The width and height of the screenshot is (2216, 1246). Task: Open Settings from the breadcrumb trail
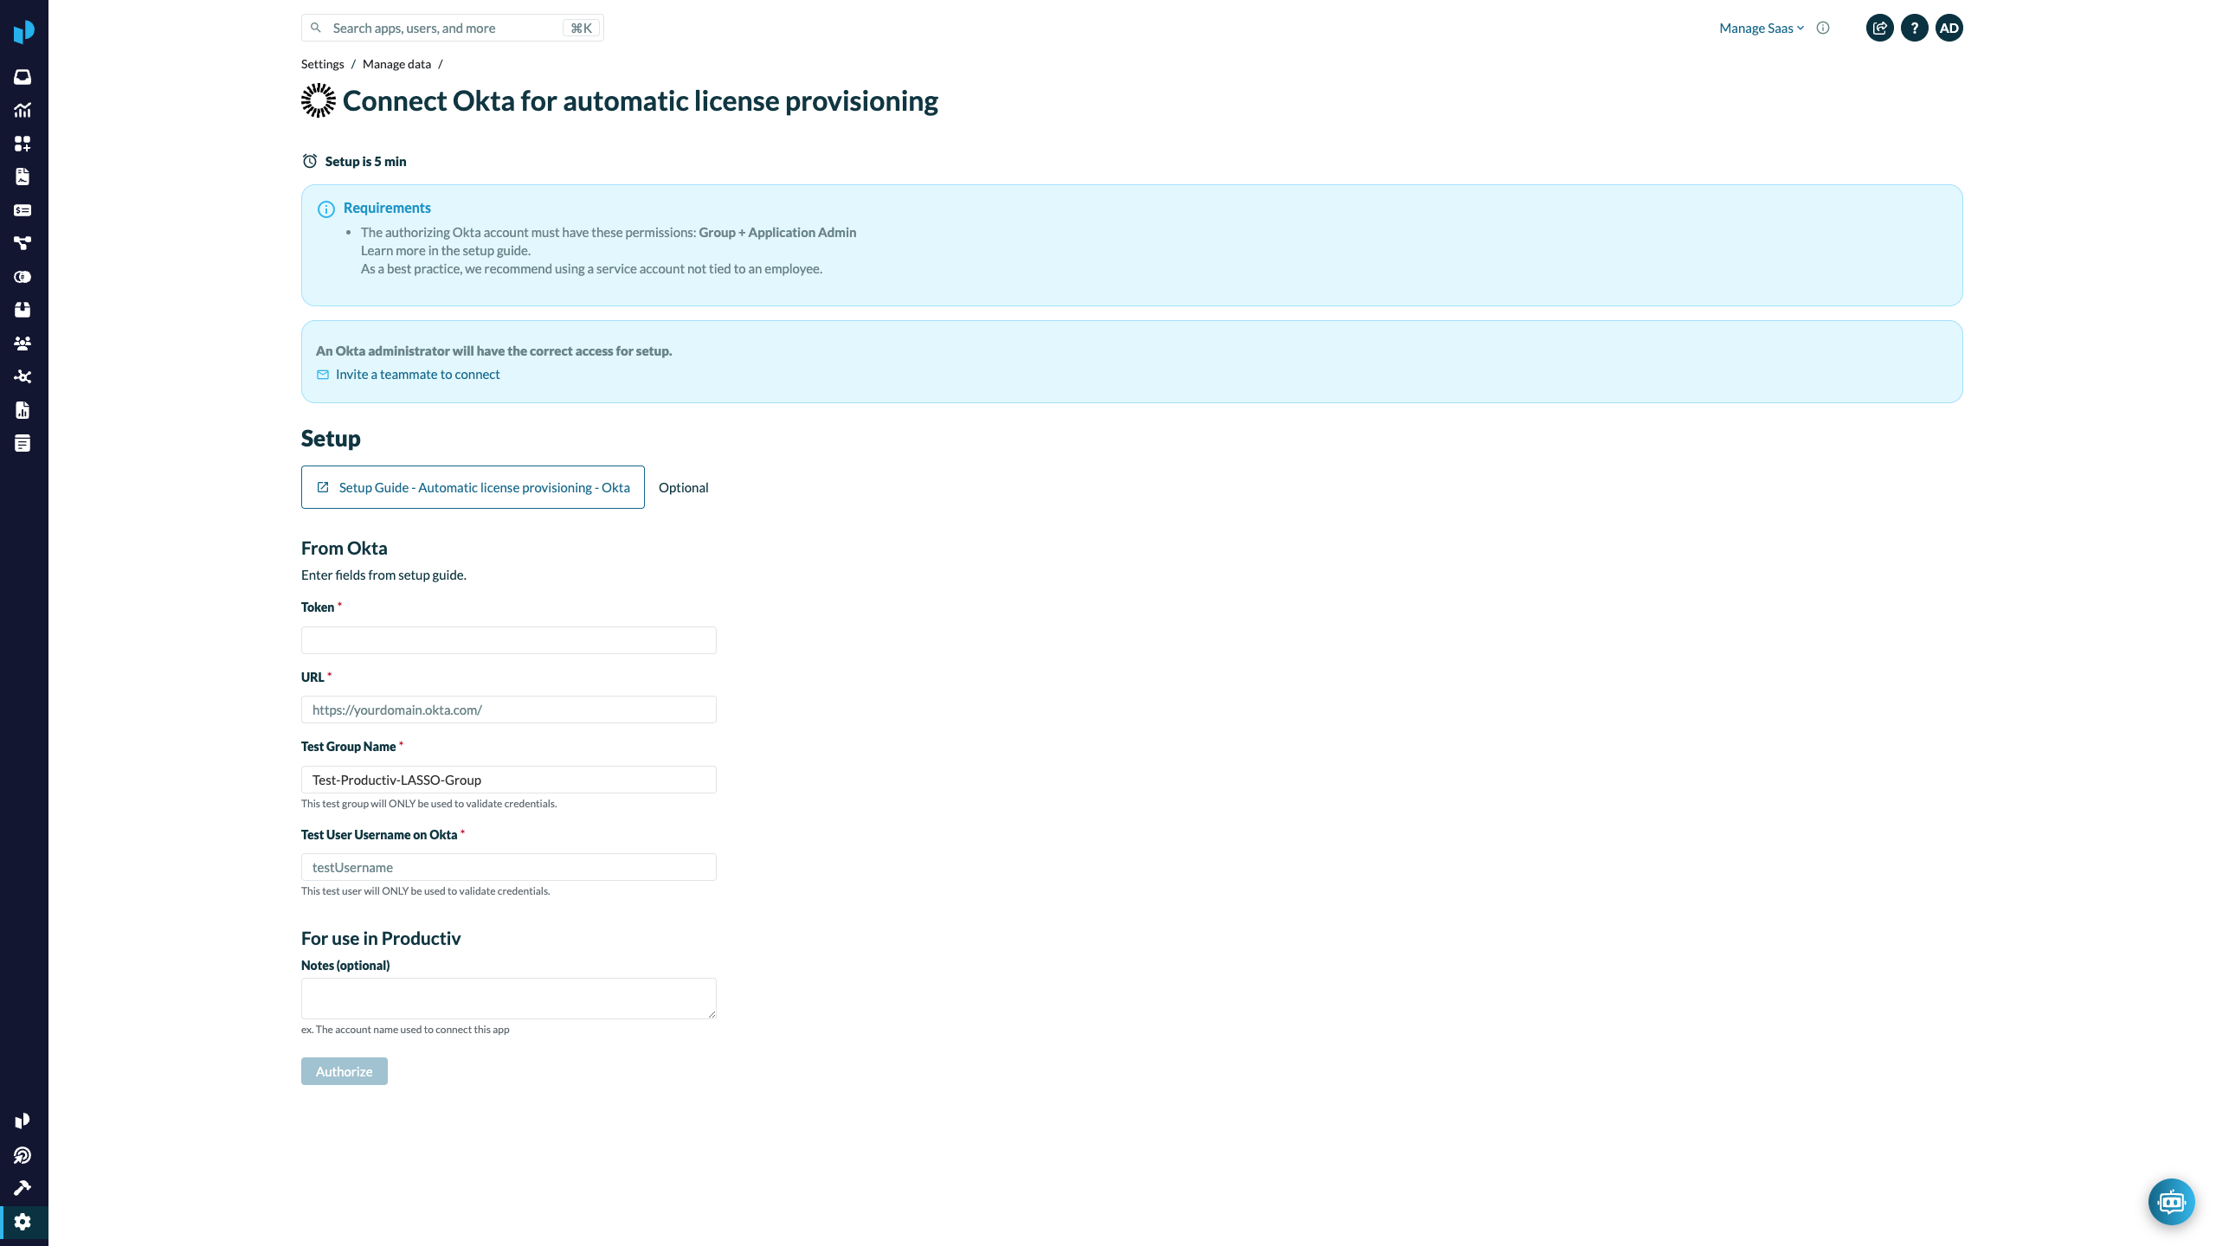(x=321, y=63)
